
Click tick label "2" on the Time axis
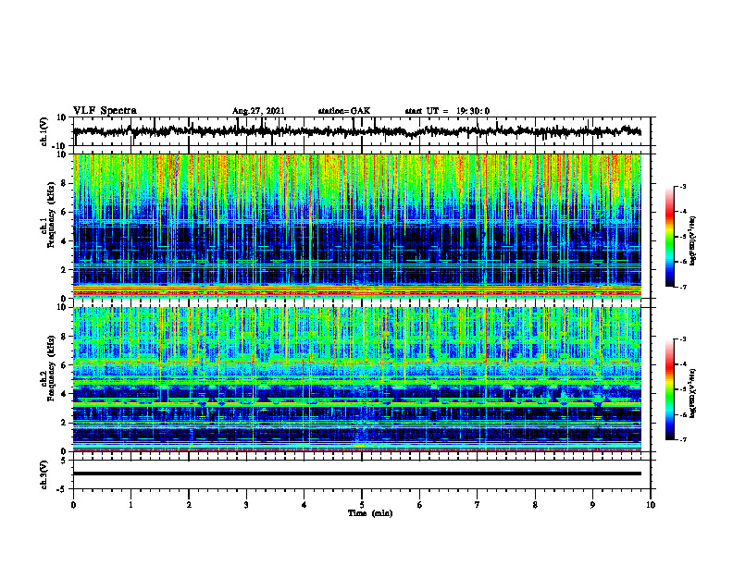click(x=189, y=505)
